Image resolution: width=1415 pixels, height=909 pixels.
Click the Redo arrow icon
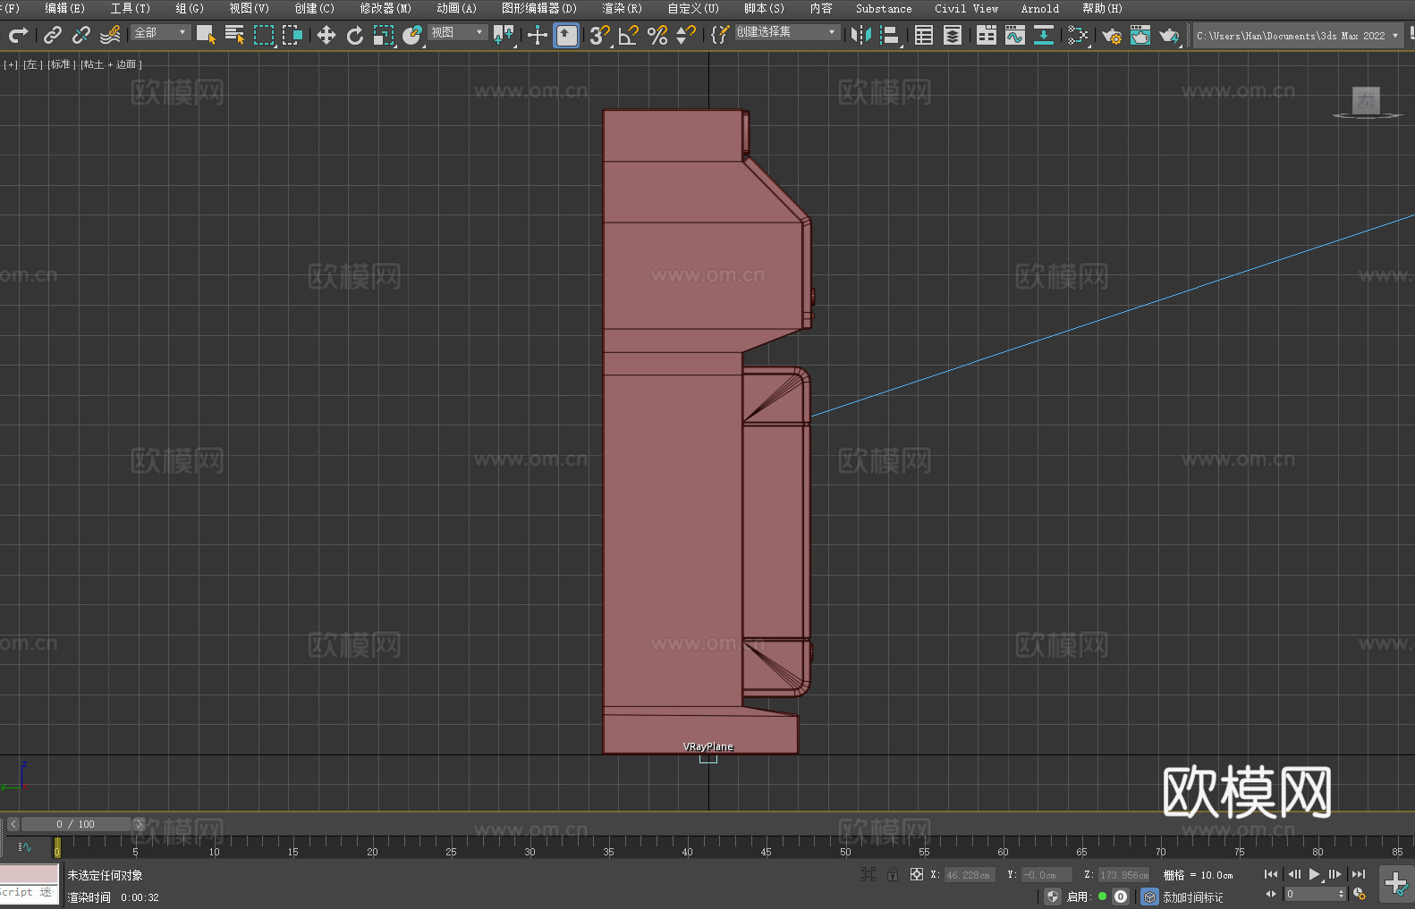18,35
